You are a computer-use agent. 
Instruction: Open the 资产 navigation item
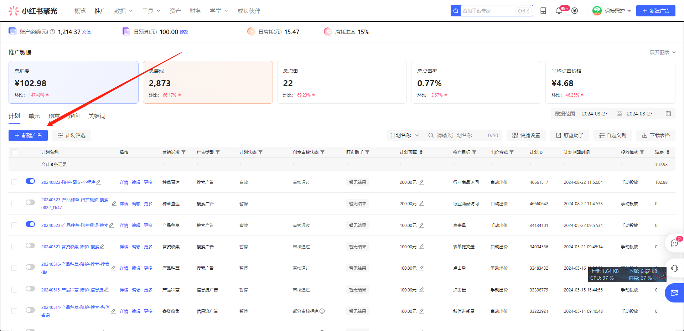click(176, 11)
